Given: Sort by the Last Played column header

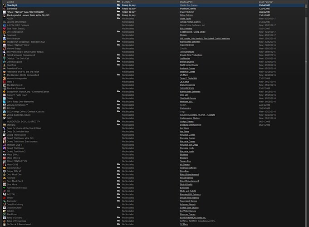Looking at the screenshot, I should tap(266, 2).
